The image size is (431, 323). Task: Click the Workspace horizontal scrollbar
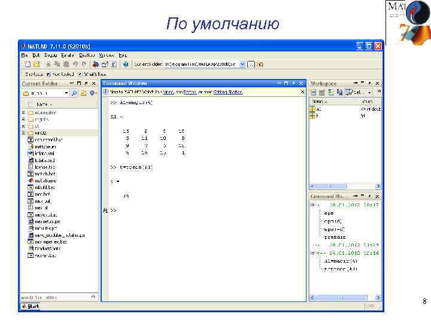pos(345,186)
